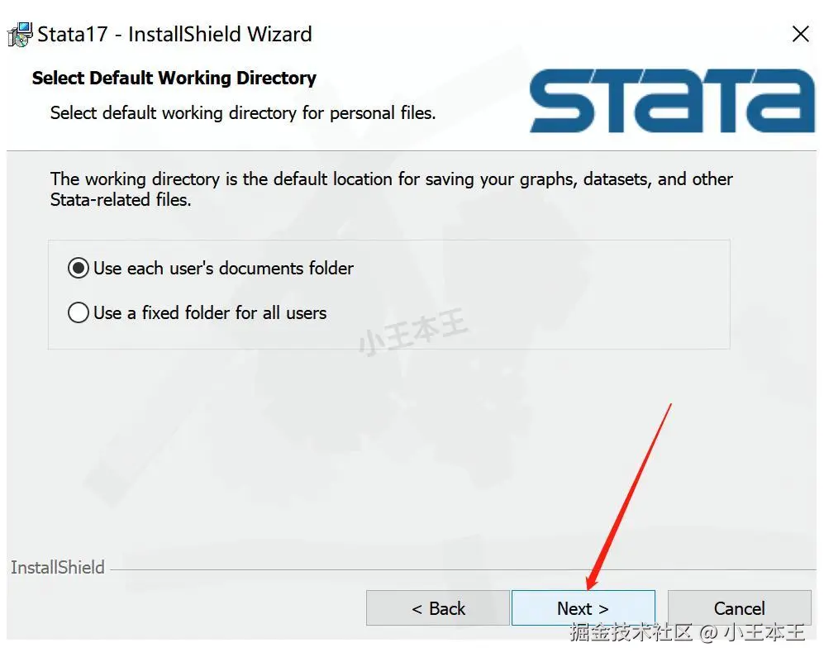The image size is (824, 662).
Task: Click the "Use a fixed folder for all users" label
Action: pos(210,313)
